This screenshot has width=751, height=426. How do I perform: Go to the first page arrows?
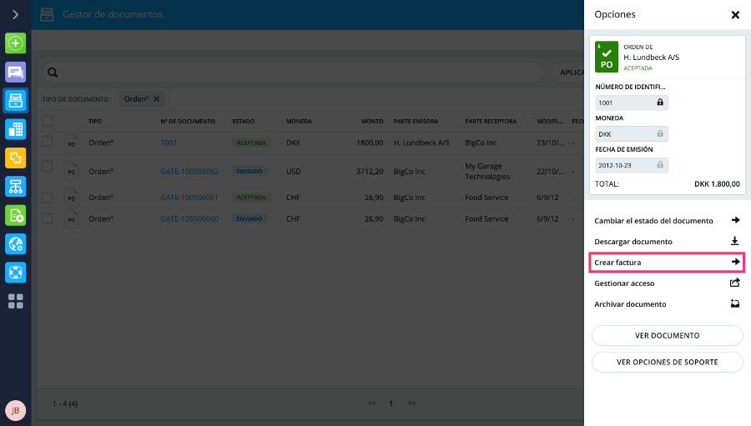tap(371, 403)
